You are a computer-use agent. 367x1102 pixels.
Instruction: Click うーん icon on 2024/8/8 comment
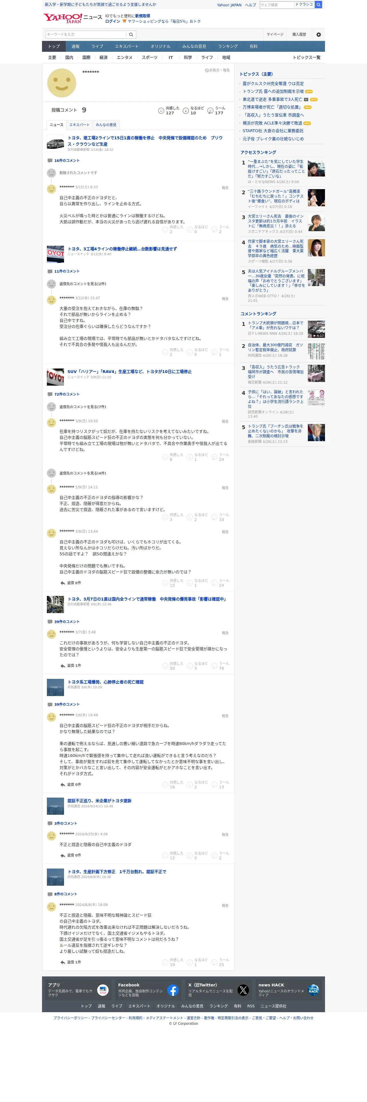point(214,962)
